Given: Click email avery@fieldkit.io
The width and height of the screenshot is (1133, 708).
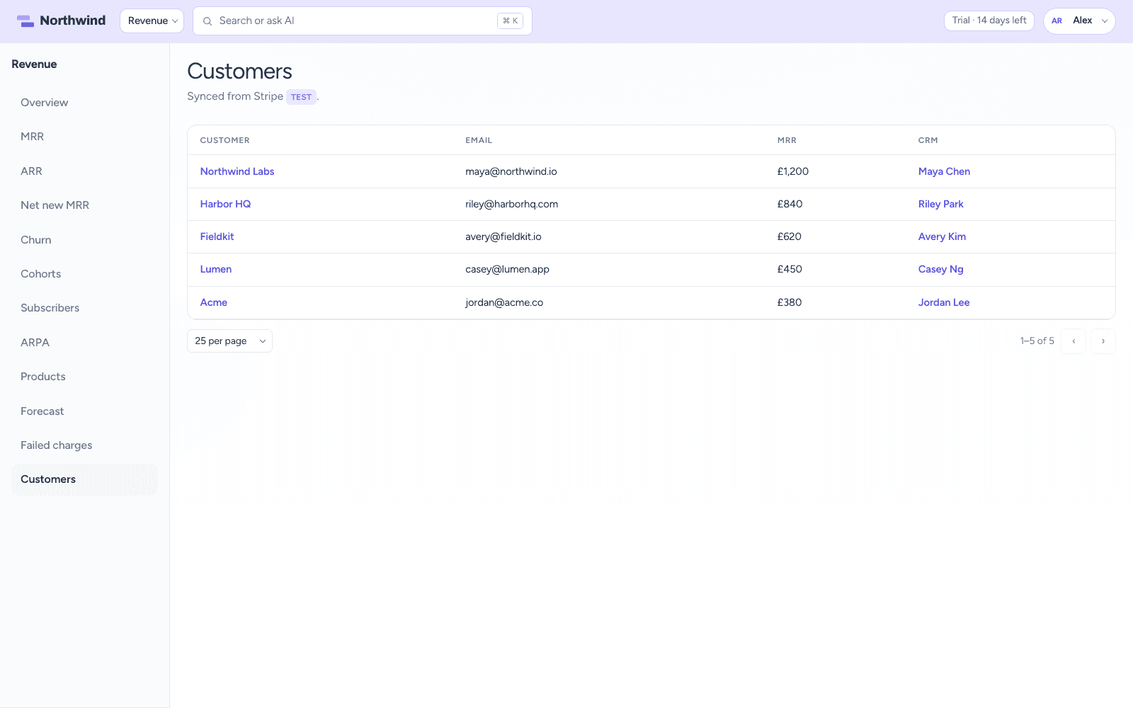Looking at the screenshot, I should [x=503, y=236].
